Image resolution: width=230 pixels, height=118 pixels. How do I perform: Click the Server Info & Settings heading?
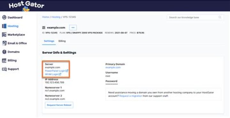pos(59,52)
